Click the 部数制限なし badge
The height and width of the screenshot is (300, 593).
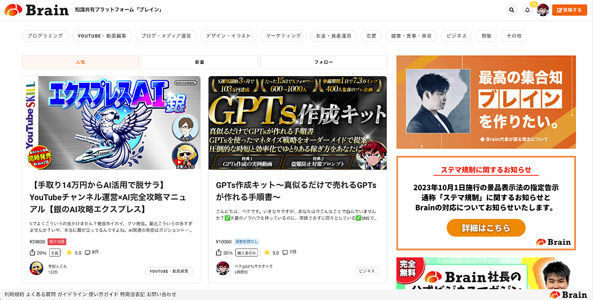246,242
